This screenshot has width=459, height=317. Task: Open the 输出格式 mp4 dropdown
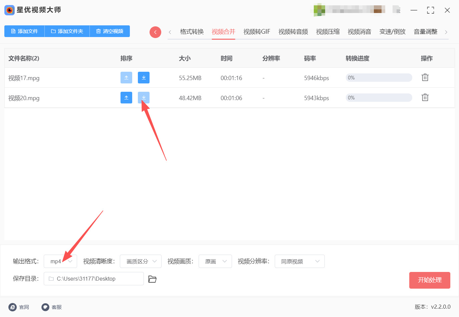tap(60, 261)
